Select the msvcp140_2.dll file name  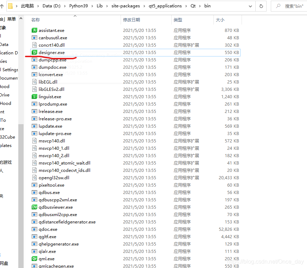point(54,155)
